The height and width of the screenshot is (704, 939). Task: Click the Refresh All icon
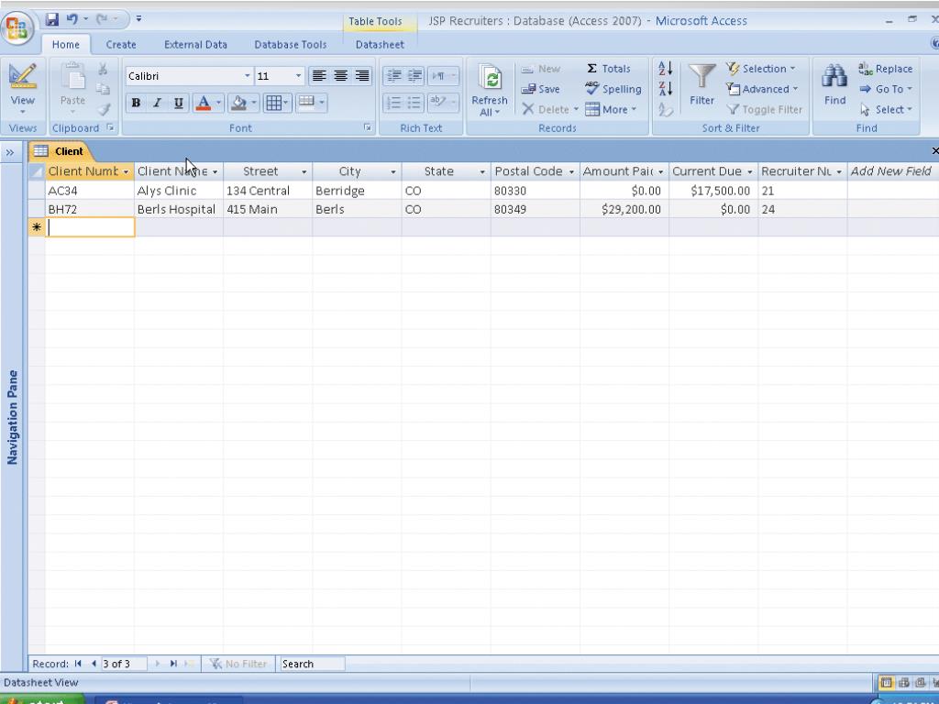tap(490, 90)
